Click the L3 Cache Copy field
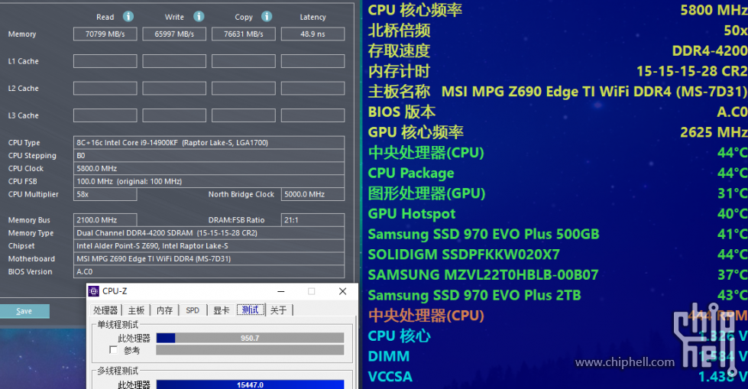The image size is (748, 389). click(x=243, y=115)
